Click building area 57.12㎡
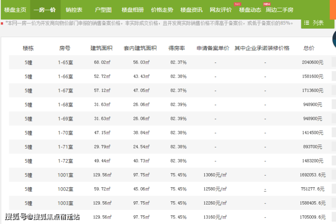The height and width of the screenshot is (224, 336). click(x=102, y=91)
